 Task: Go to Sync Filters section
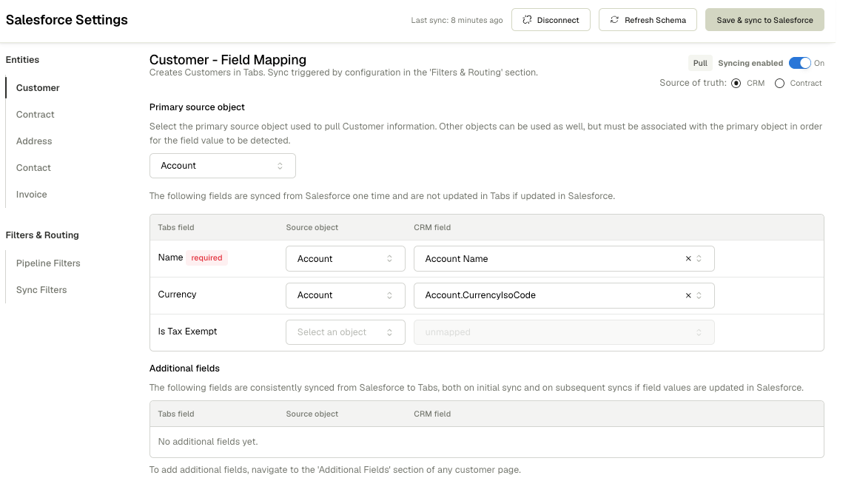coord(41,290)
